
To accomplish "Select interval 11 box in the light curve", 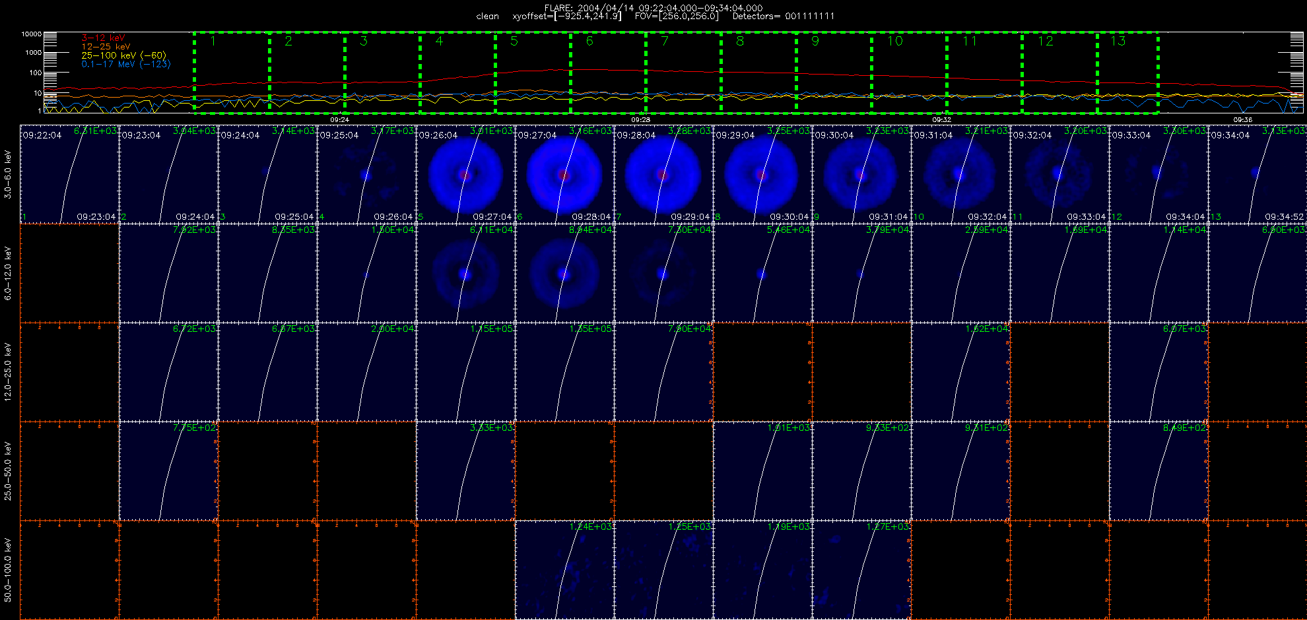I will (x=984, y=72).
